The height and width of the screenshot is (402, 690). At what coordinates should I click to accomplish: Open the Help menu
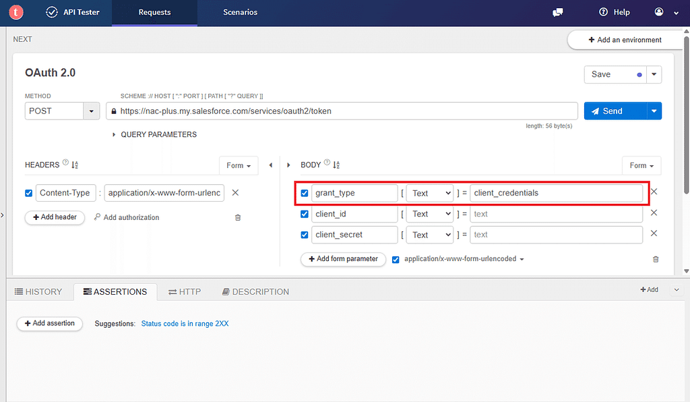click(x=615, y=12)
